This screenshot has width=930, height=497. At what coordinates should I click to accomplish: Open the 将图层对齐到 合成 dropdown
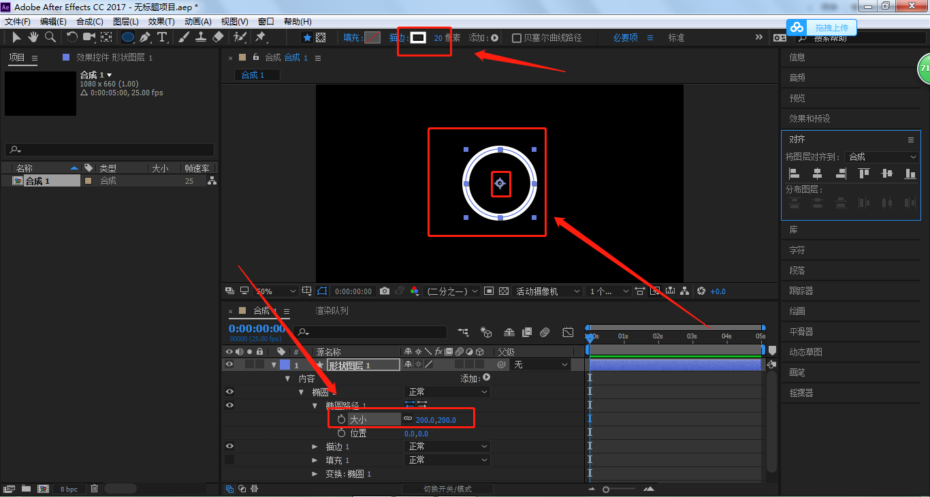click(x=882, y=157)
